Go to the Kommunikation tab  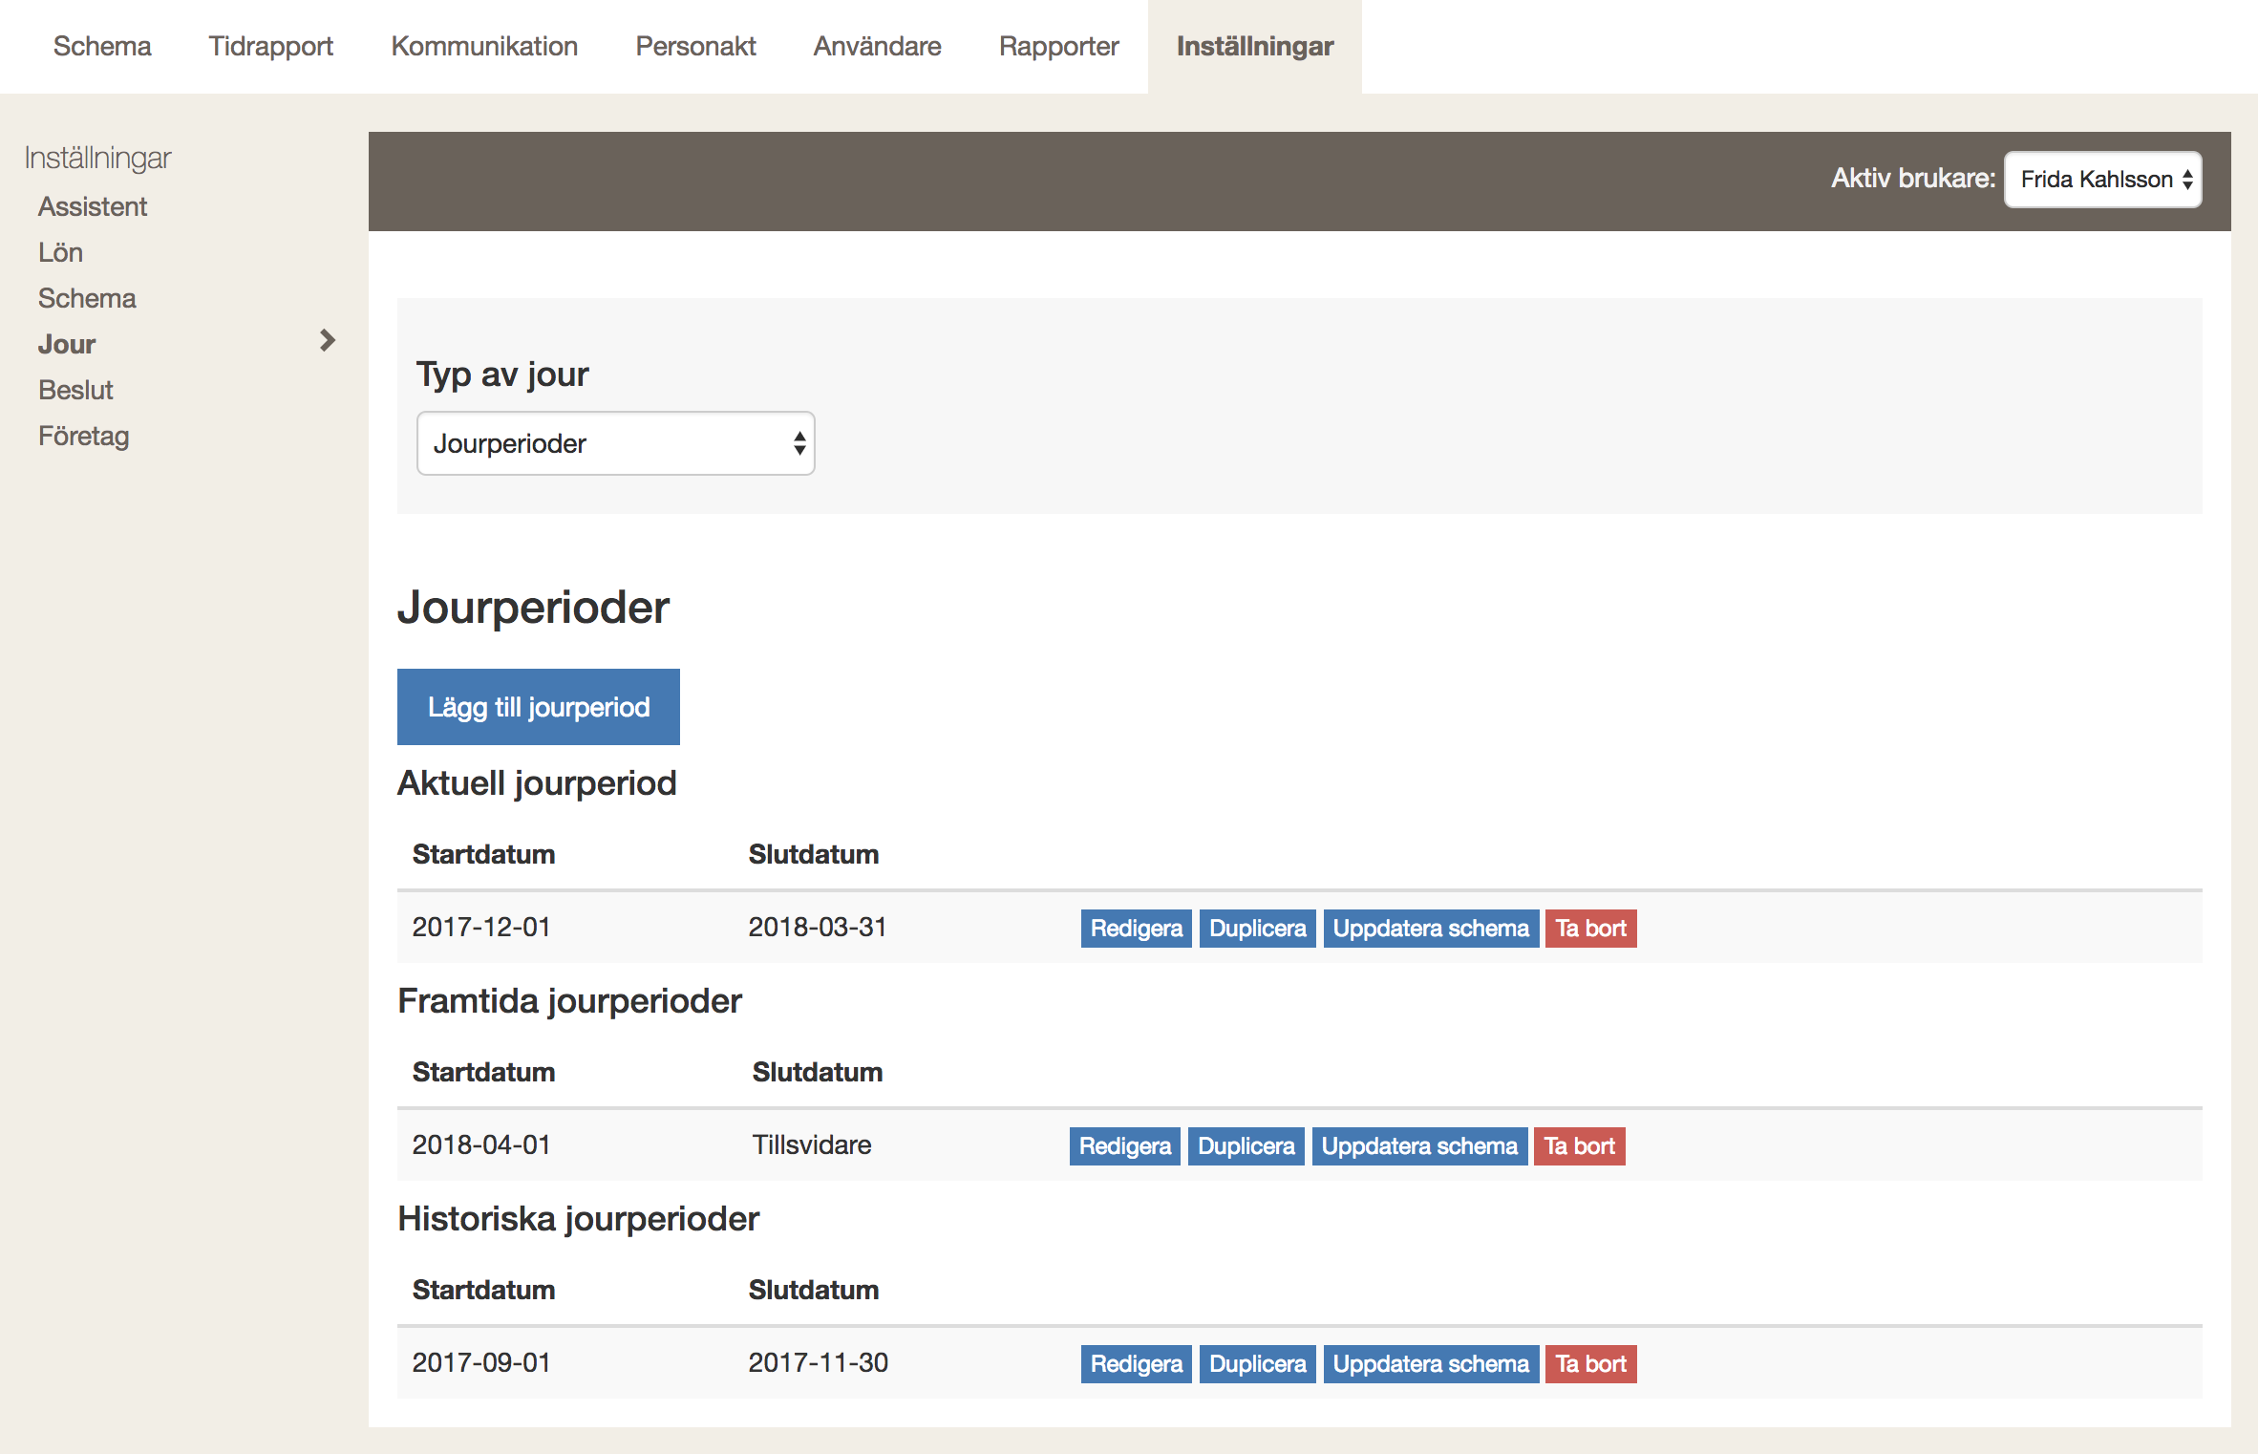click(484, 46)
